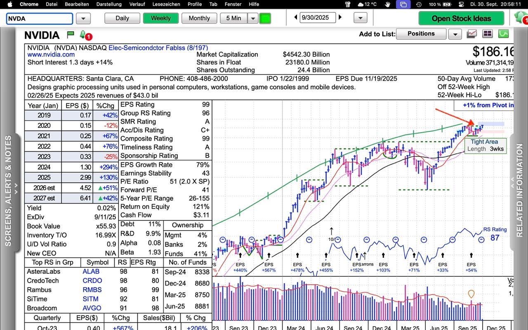
Task: Open the www.nvidia.com link
Action: (x=51, y=54)
